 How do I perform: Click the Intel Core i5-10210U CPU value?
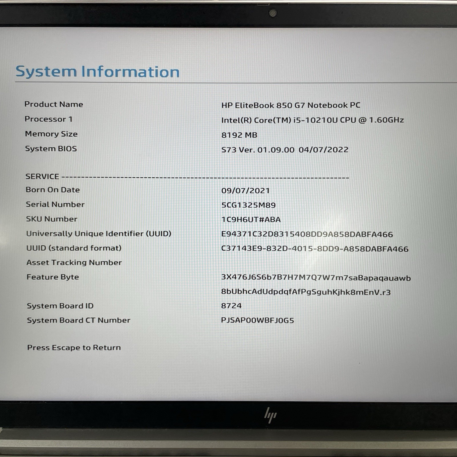(x=312, y=120)
